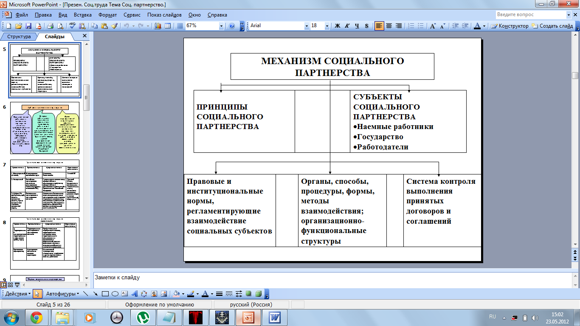Expand the fill color dropdown arrow

coord(183,294)
